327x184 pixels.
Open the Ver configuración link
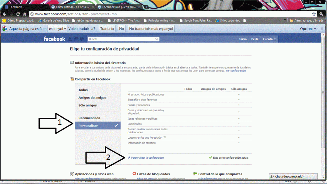[x=236, y=71]
